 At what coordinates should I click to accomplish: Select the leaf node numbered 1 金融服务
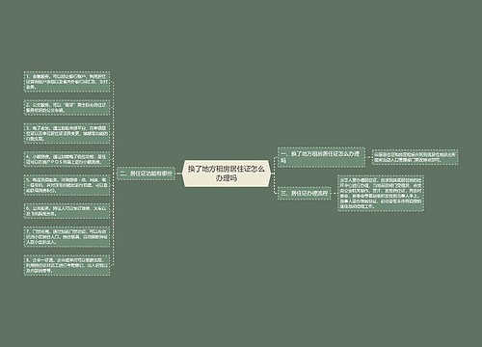coord(67,82)
